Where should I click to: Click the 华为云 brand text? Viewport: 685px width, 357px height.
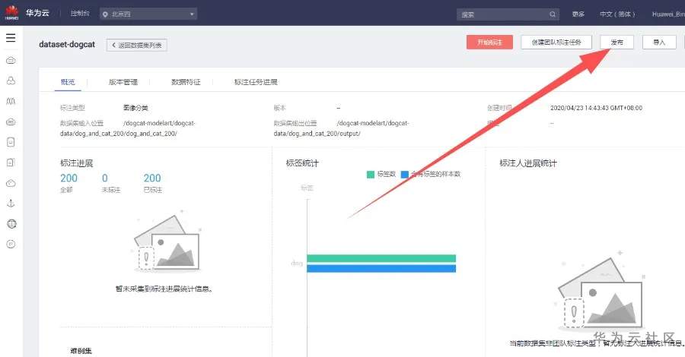pyautogui.click(x=37, y=13)
